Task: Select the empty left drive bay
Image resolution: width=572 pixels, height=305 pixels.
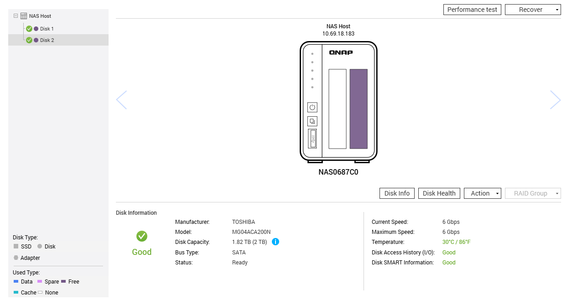Action: 337,109
